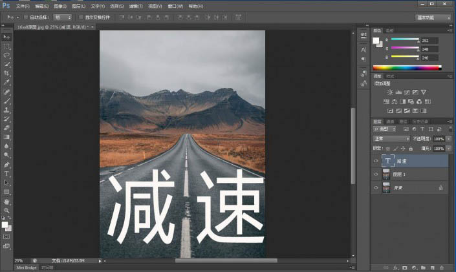This screenshot has height=272, width=456.
Task: Open the layer filter type dropdown
Action: click(x=384, y=129)
